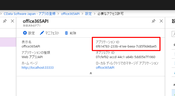Collapse the essentials section with double chevron
This screenshot has height=96, width=175.
pos(91,73)
